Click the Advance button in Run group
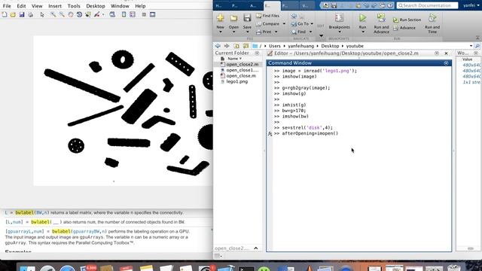The width and height of the screenshot is (482, 271). coord(404,28)
